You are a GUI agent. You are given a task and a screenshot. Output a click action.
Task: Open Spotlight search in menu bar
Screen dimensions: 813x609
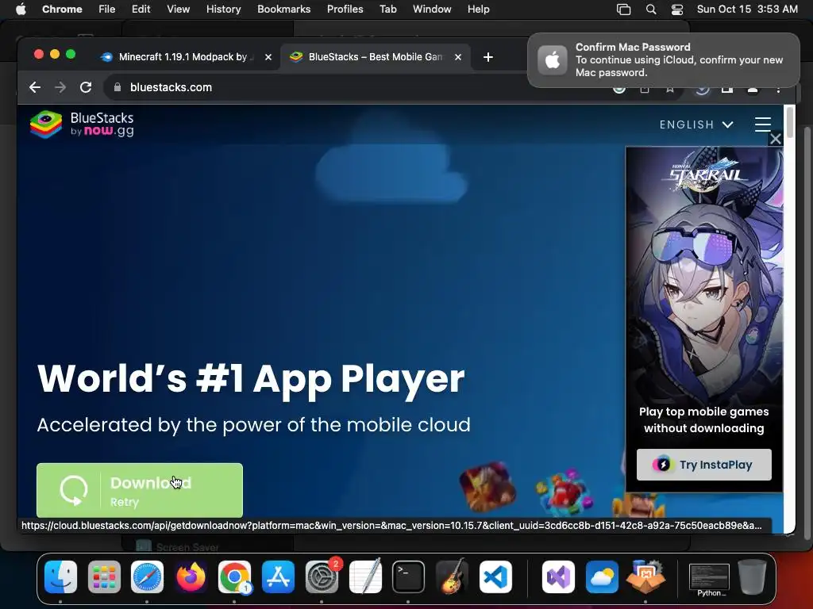click(651, 10)
